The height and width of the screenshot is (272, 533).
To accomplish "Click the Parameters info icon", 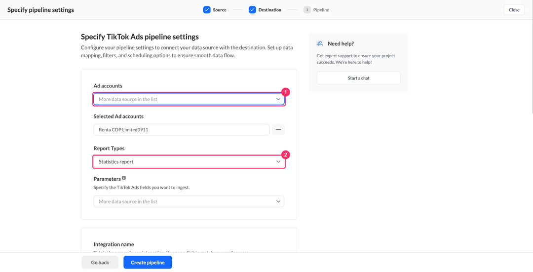I will [124, 178].
